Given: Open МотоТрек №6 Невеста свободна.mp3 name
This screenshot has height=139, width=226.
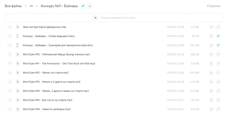Looking at the screenshot, I should [x=47, y=109].
